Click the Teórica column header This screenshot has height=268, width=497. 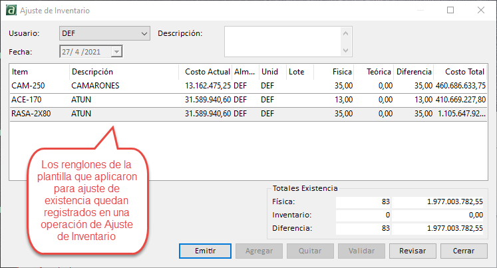click(374, 72)
